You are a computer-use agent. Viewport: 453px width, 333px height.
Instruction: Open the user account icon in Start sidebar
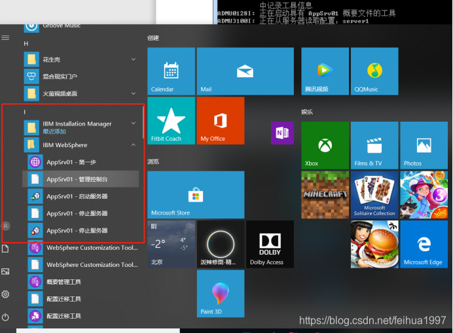pos(5,226)
